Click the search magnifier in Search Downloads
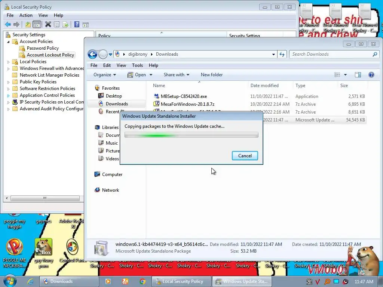Viewport: 383px width, 287px height. click(375, 54)
